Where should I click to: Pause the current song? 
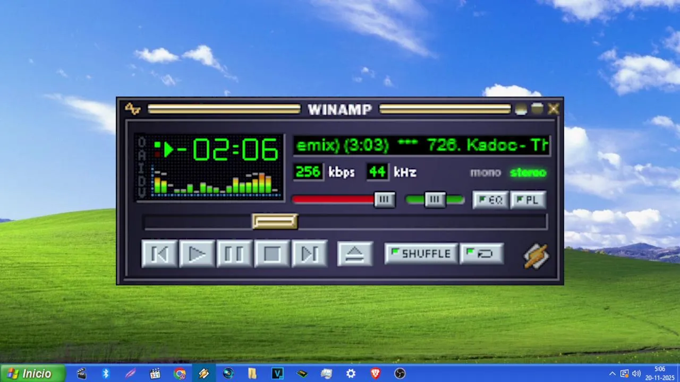coord(234,254)
